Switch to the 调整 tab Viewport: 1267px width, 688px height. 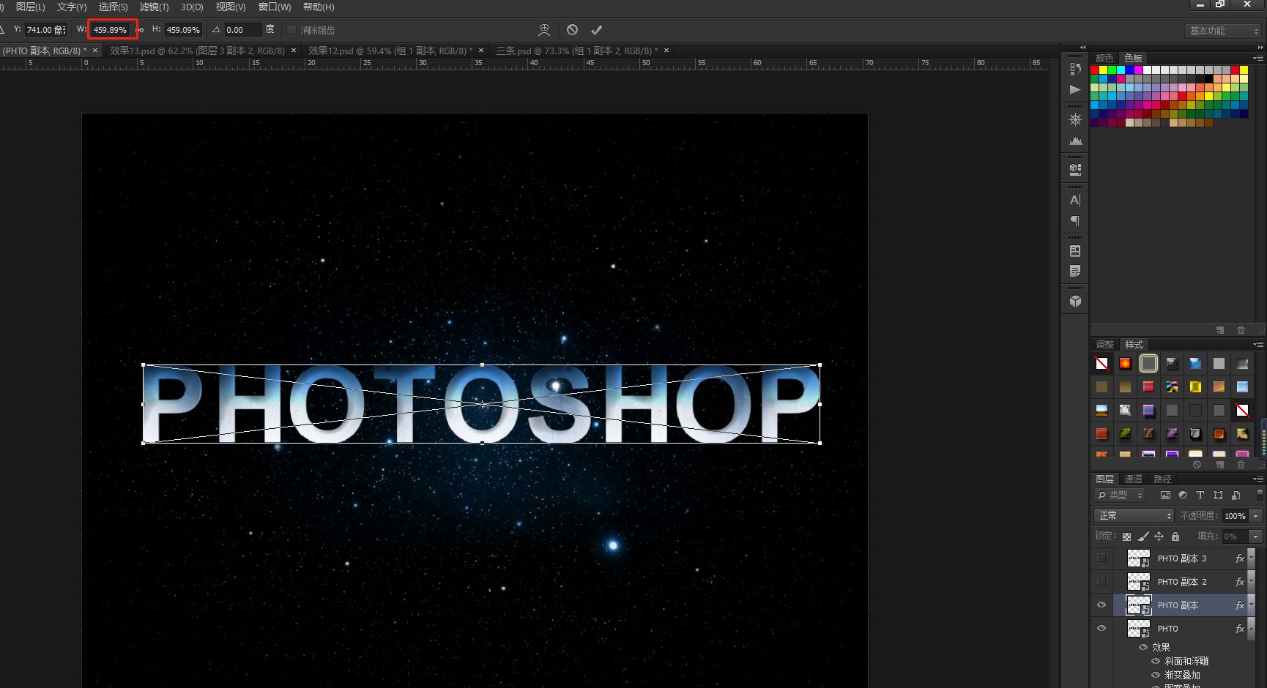(1104, 344)
